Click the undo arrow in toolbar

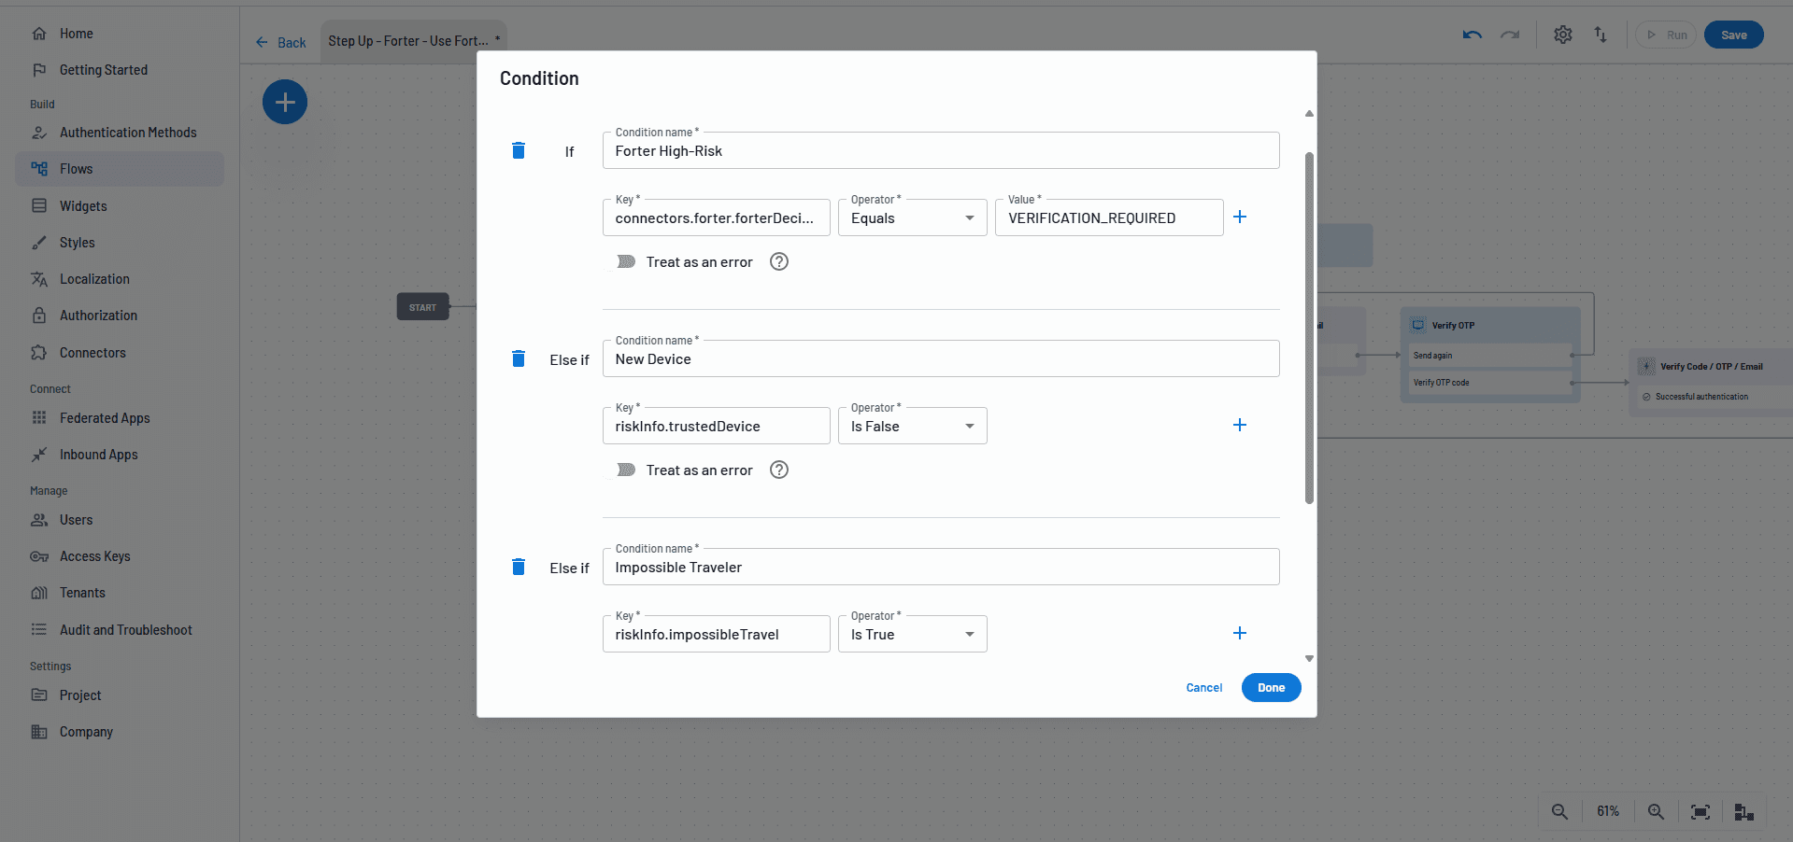(x=1473, y=35)
